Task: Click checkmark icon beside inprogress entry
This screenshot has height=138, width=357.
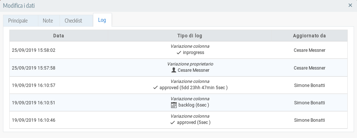Action: point(179,53)
